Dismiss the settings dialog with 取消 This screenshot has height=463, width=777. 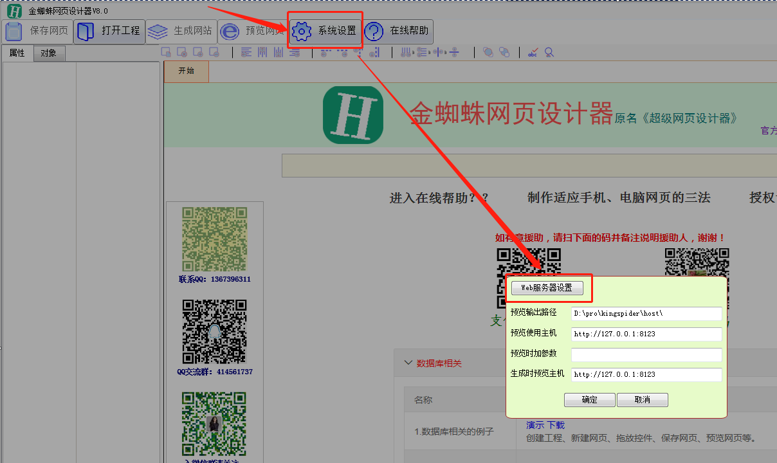[x=643, y=400]
